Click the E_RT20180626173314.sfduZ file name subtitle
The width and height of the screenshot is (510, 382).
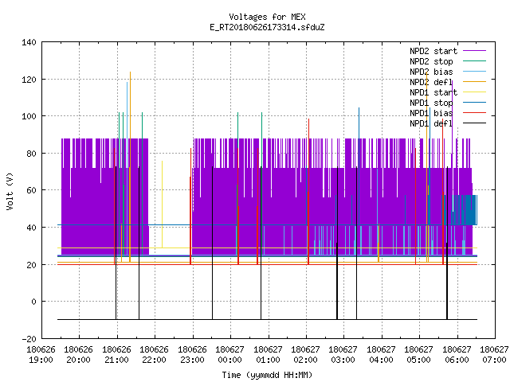[x=267, y=27]
